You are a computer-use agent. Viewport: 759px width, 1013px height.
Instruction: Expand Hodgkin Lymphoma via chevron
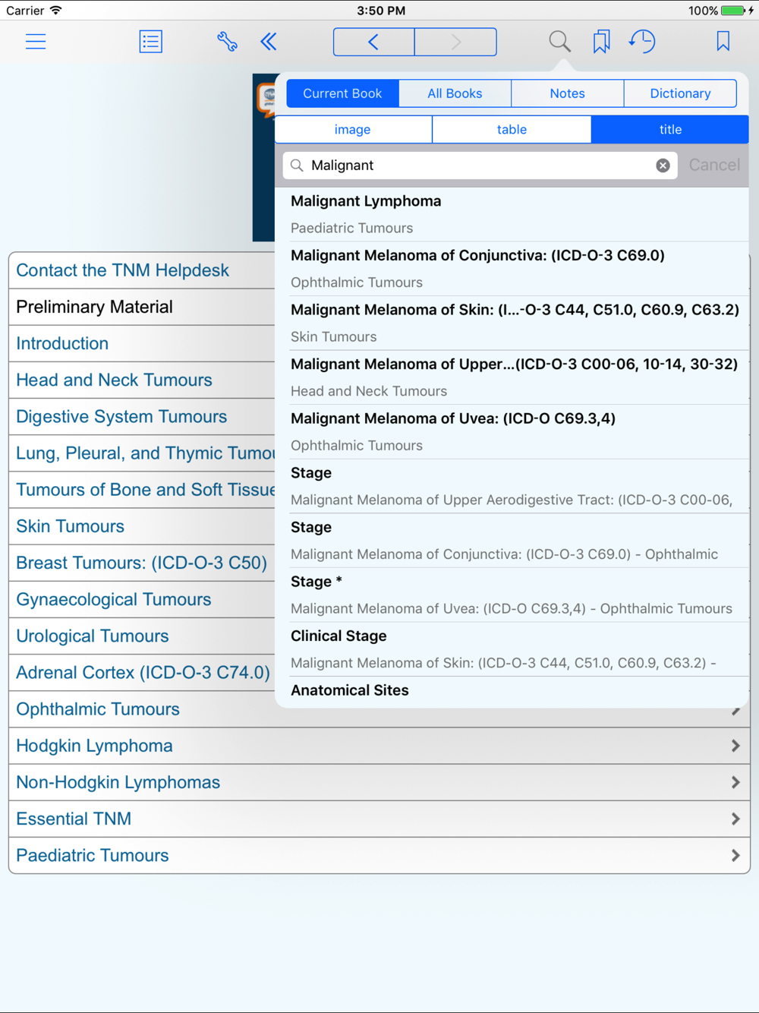pos(735,746)
